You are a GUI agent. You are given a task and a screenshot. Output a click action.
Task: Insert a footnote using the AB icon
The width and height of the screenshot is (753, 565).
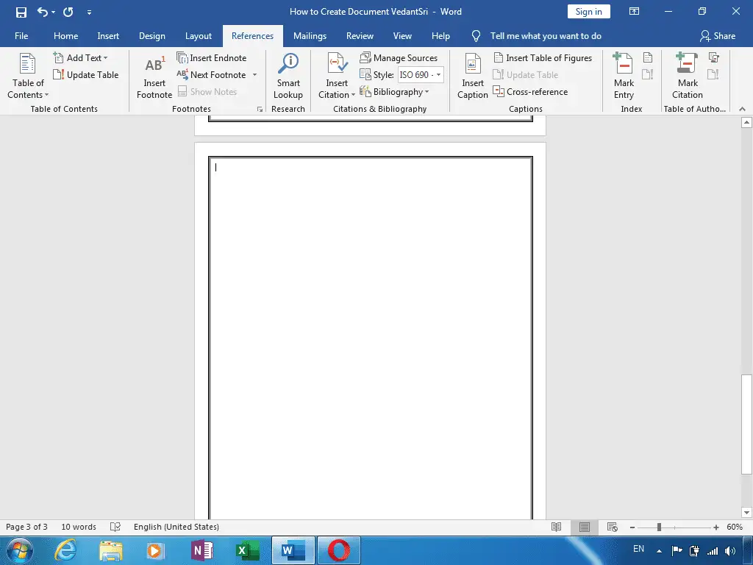[154, 77]
